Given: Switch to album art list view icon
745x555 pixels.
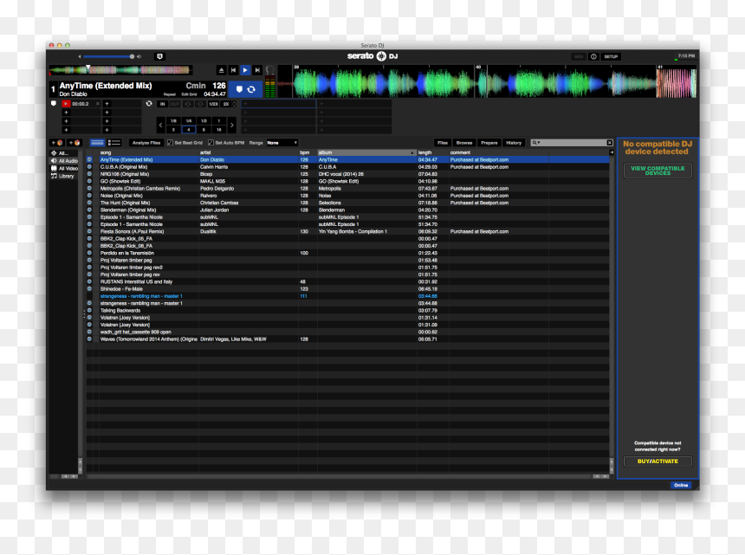Looking at the screenshot, I should [114, 142].
